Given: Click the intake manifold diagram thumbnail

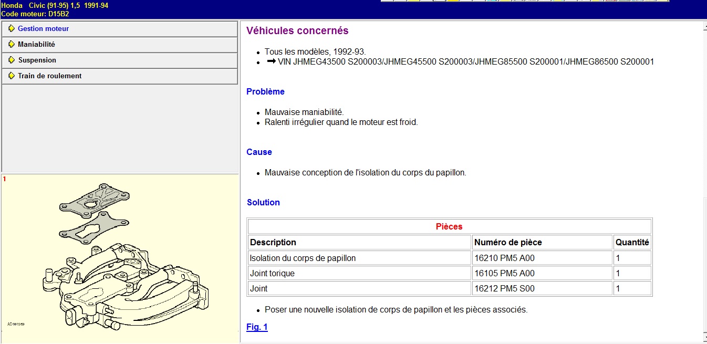Looking at the screenshot, I should (x=120, y=257).
